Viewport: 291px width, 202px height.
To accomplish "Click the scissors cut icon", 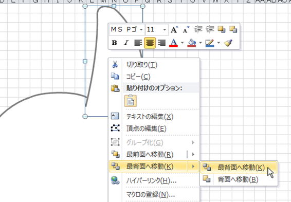I will [115, 65].
